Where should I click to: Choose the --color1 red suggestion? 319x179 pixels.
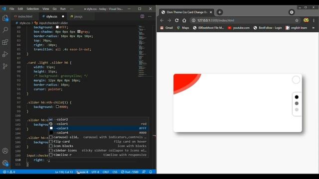[x=99, y=124]
